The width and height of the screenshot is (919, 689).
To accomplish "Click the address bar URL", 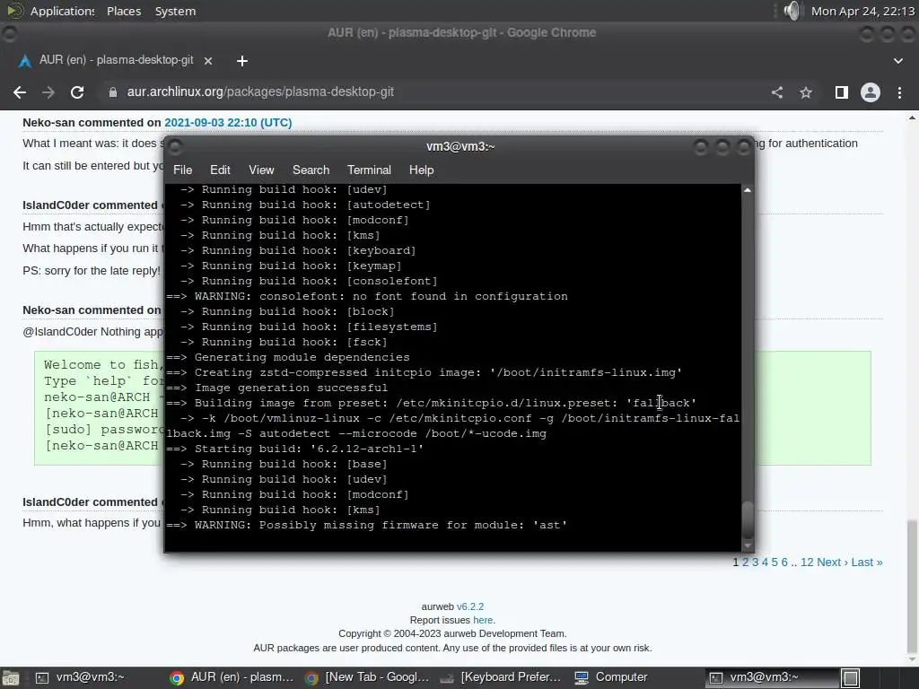I will pyautogui.click(x=260, y=92).
